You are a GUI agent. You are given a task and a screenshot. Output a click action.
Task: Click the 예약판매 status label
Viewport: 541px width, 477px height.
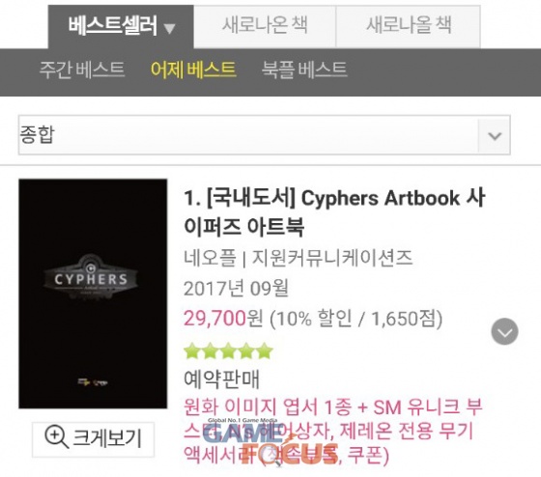click(221, 379)
